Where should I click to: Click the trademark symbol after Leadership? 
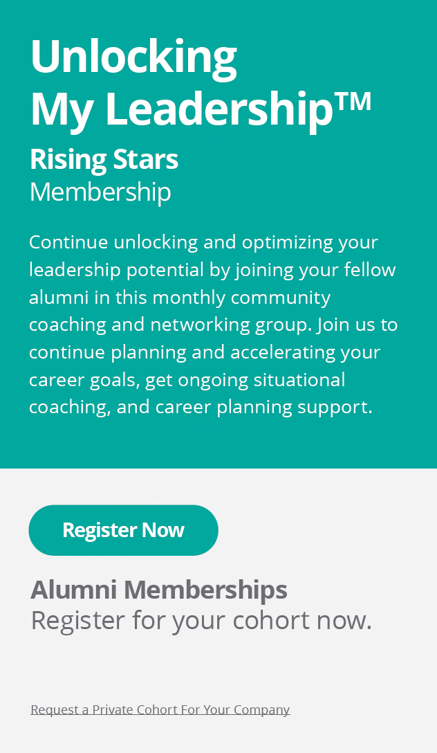pyautogui.click(x=353, y=101)
